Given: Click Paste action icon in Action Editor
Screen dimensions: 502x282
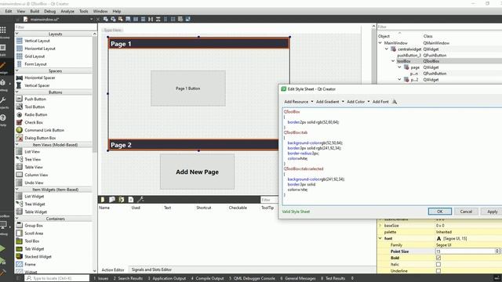Looking at the screenshot, I should [122, 200].
